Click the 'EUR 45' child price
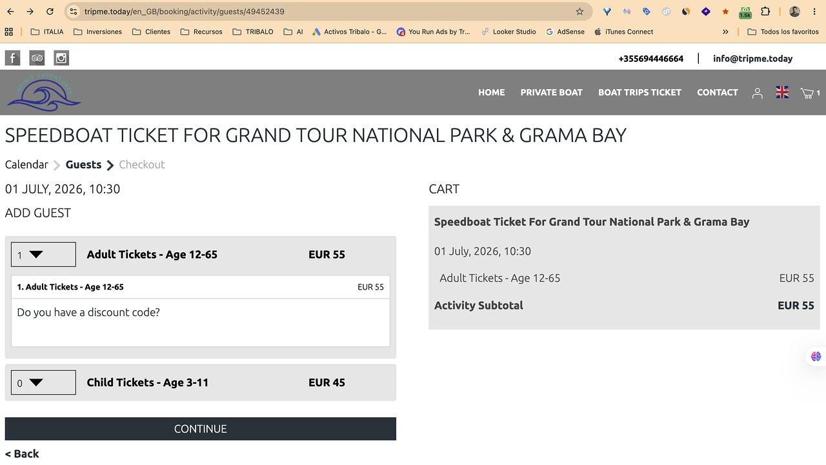This screenshot has width=826, height=465. coord(327,382)
